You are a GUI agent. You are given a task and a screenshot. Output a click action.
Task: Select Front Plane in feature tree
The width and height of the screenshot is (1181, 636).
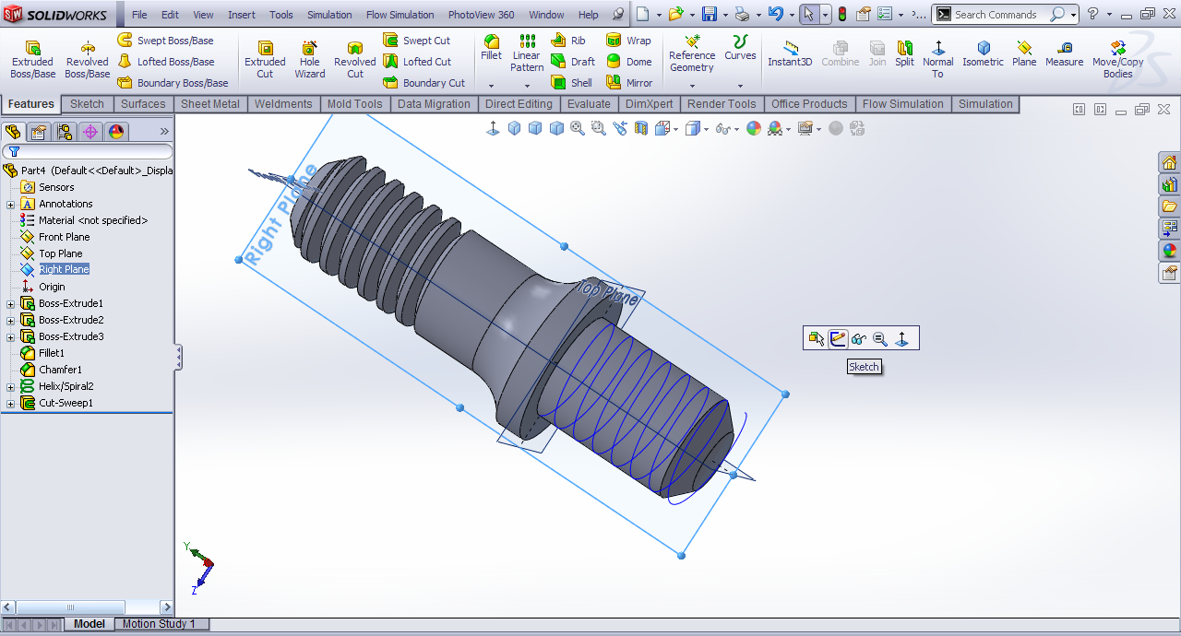click(64, 237)
